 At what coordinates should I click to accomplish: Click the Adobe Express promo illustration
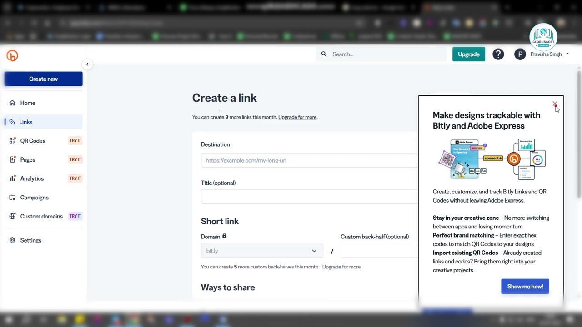(492, 159)
